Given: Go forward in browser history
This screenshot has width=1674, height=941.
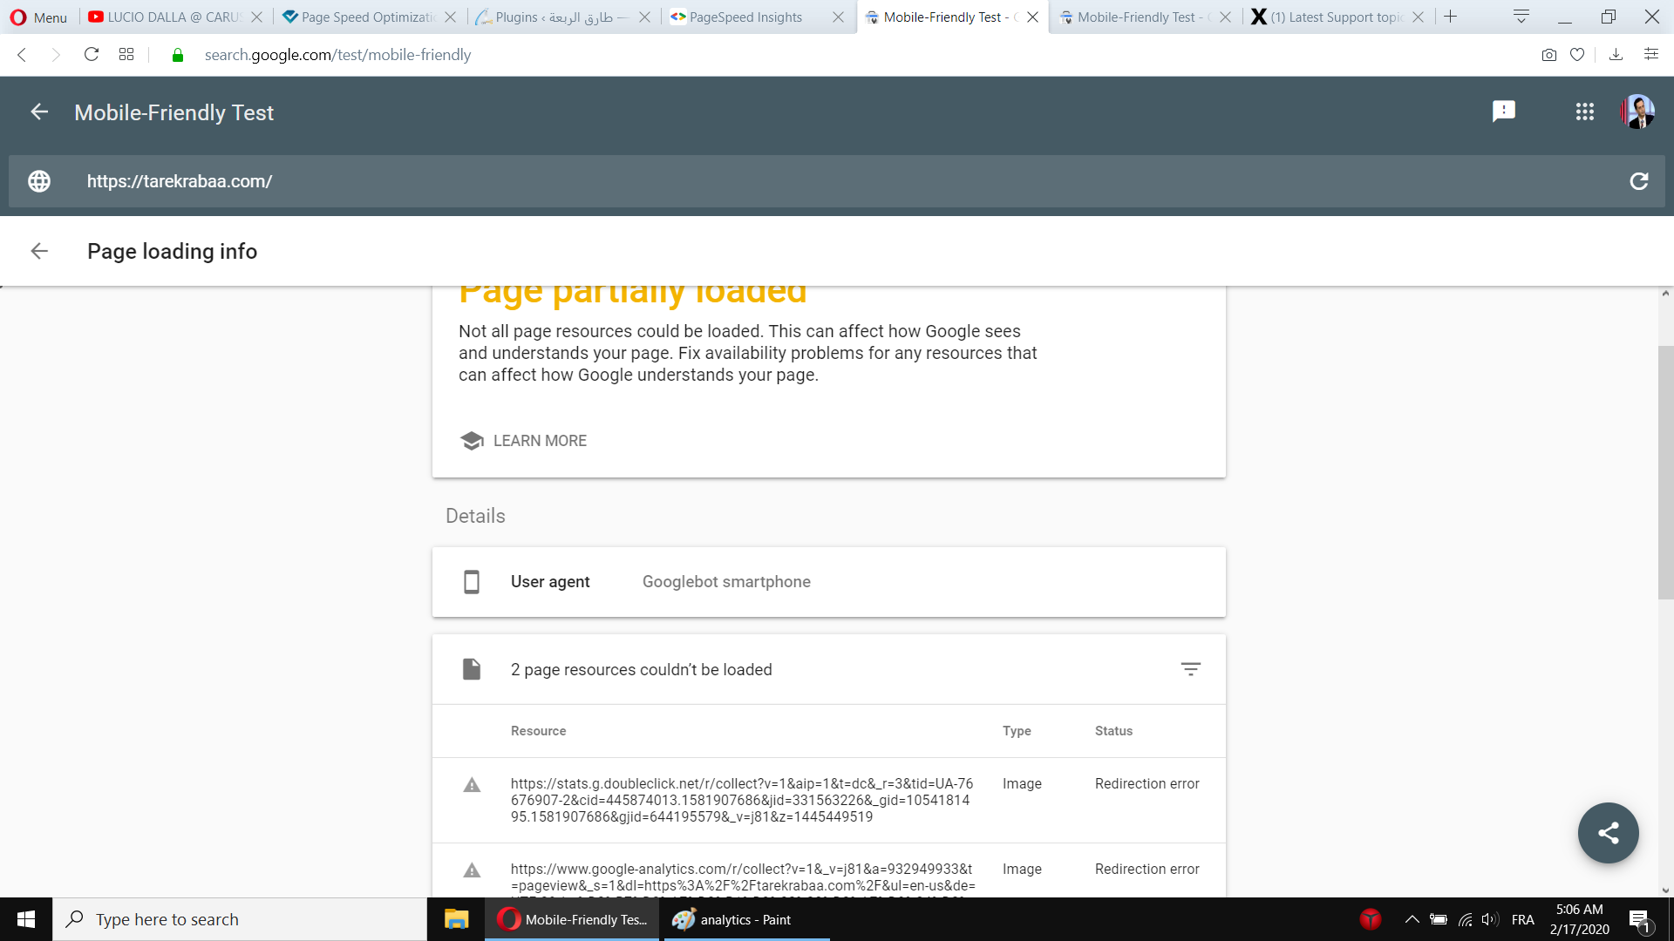Looking at the screenshot, I should [x=56, y=55].
